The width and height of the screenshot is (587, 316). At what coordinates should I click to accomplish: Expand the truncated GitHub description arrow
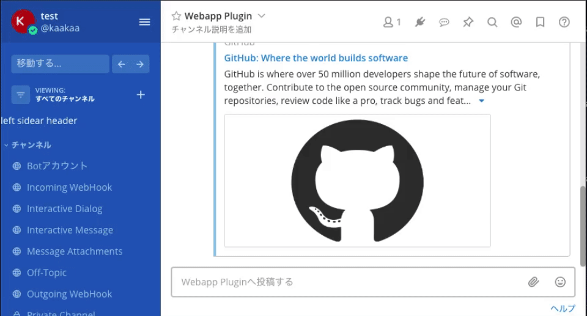(x=481, y=101)
